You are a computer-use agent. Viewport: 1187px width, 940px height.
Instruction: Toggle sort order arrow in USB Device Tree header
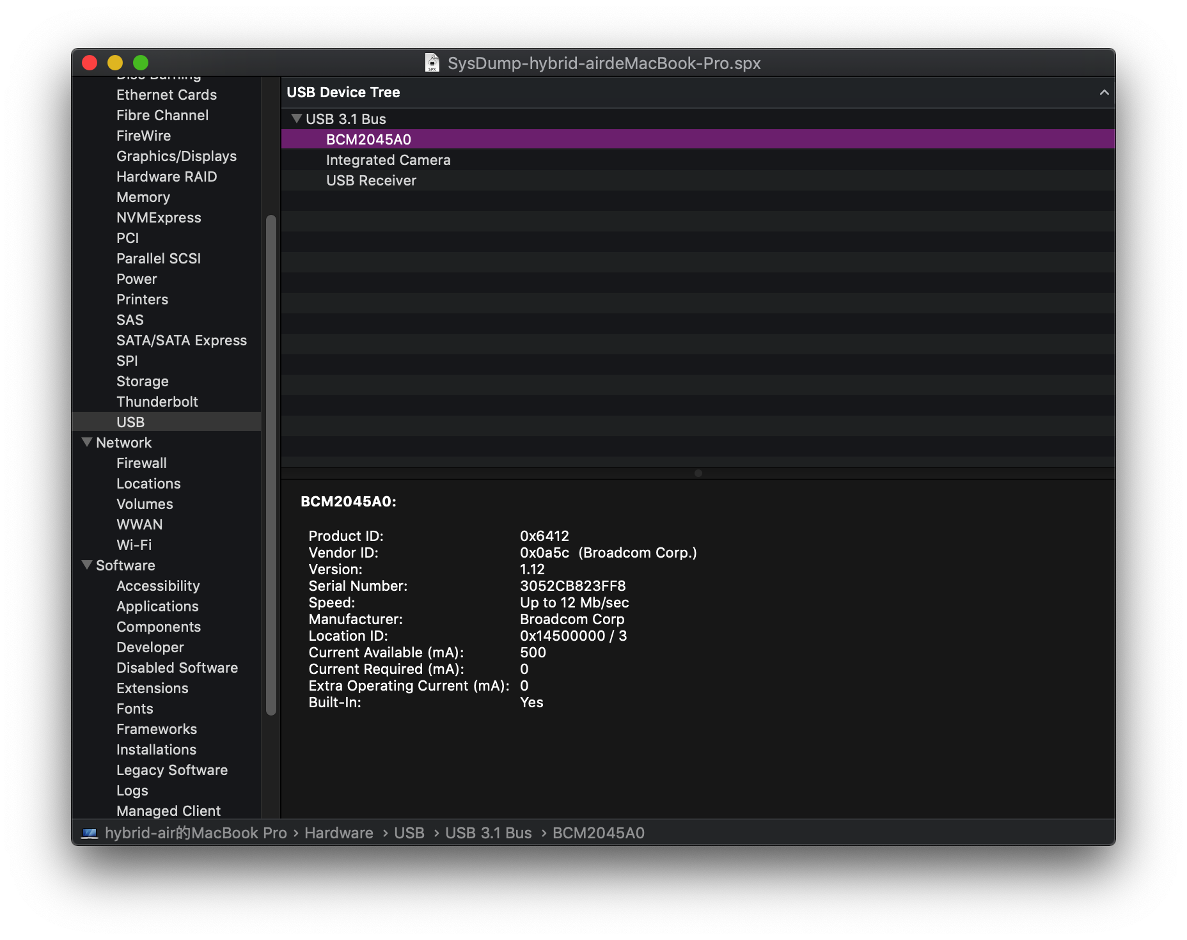[x=1104, y=92]
